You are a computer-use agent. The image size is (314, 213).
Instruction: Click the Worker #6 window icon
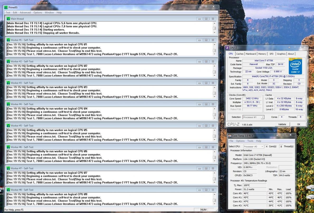click(8, 147)
